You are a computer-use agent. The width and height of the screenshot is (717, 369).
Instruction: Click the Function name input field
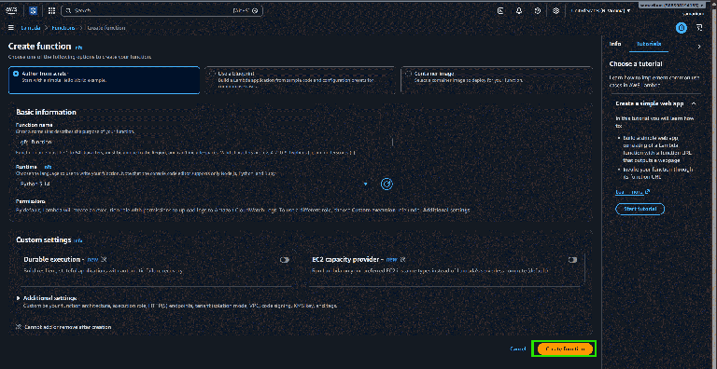tap(204, 142)
